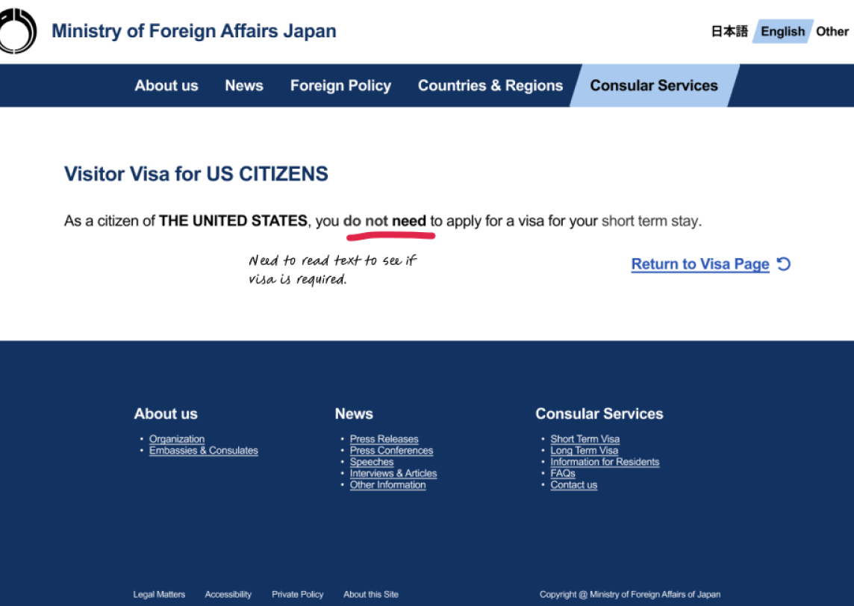Viewport: 854px width, 606px height.
Task: Go to Foreign Policy in the nav bar
Action: pyautogui.click(x=340, y=86)
